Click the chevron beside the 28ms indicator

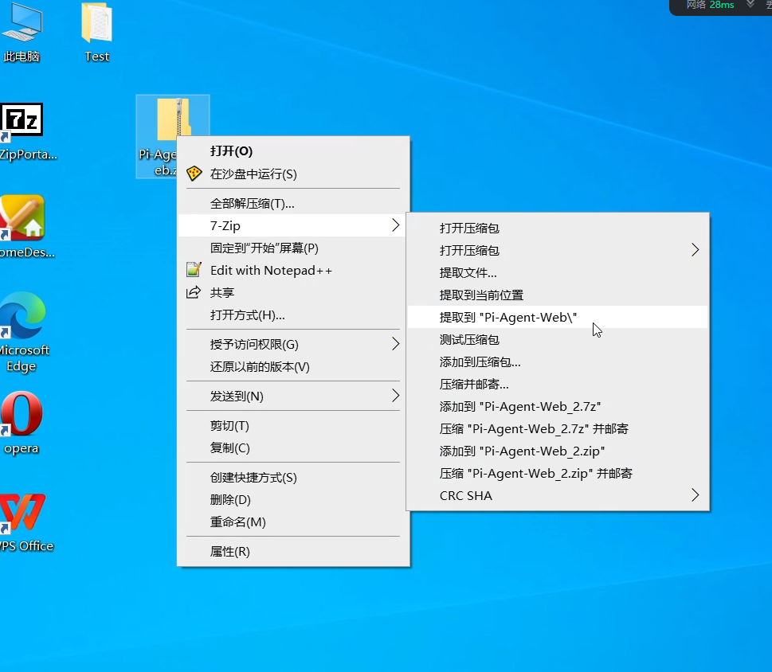[750, 4]
